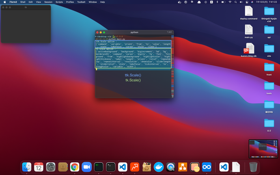Image resolution: width=280 pixels, height=175 pixels.
Task: Click the volume icon in menu bar
Action: (241, 2)
